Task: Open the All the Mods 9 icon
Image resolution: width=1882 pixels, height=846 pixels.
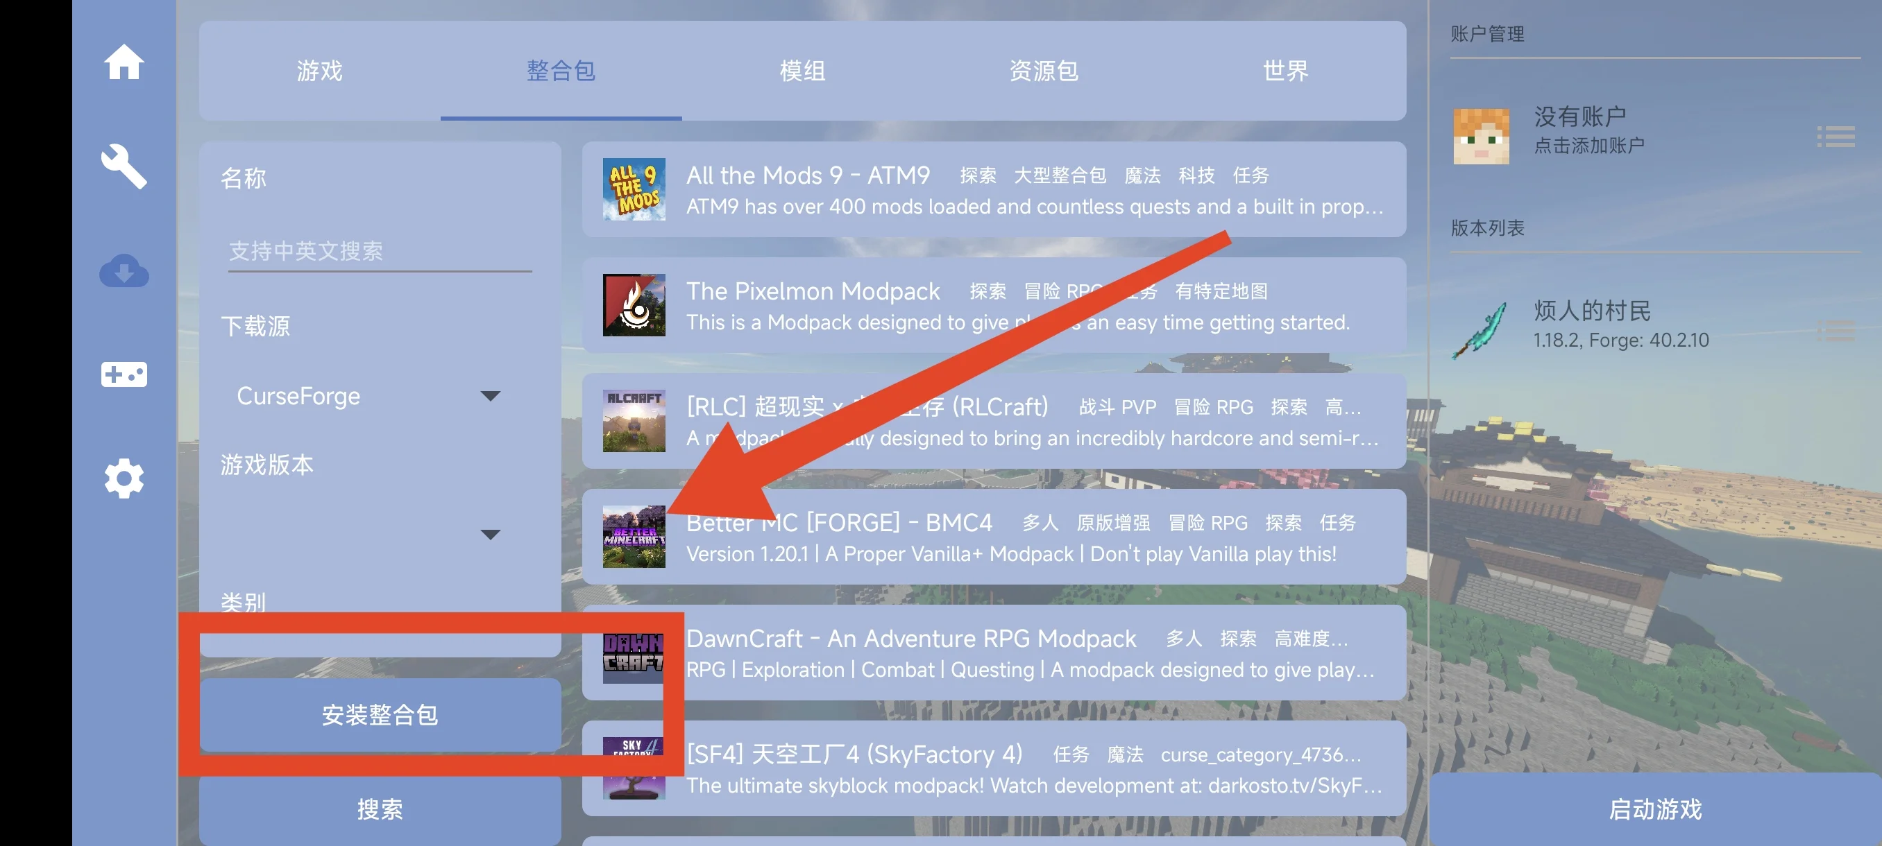Action: [634, 189]
